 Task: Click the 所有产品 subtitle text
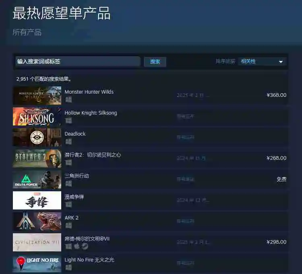point(27,32)
